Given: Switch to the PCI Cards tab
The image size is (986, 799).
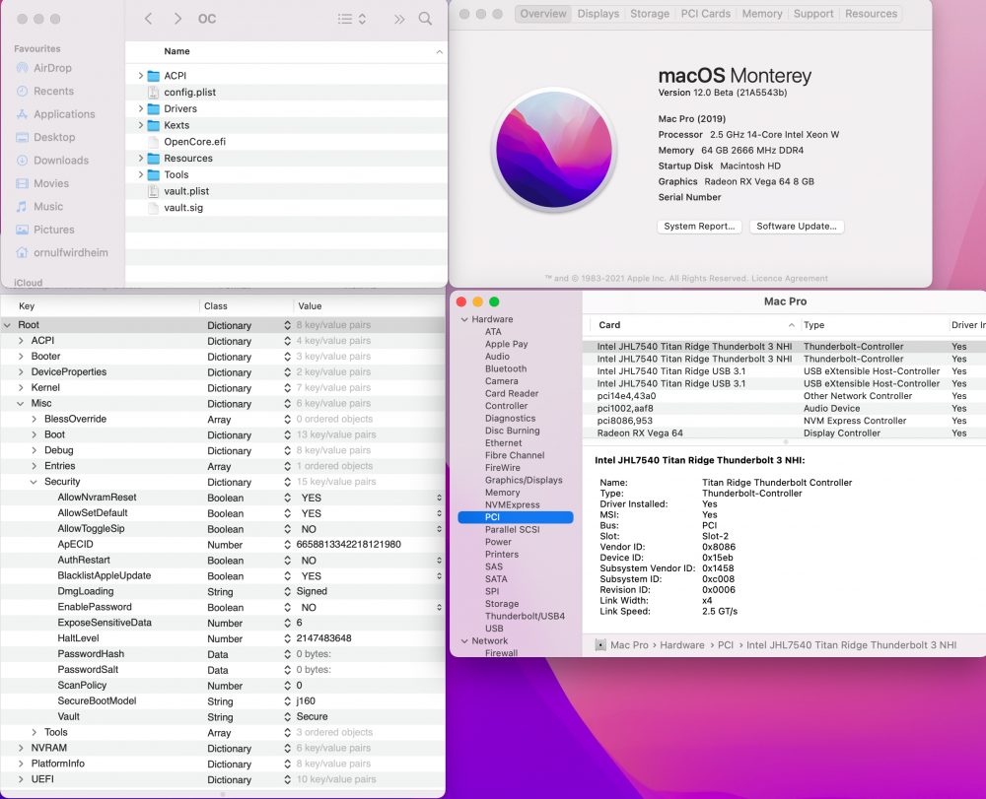Looking at the screenshot, I should [706, 14].
